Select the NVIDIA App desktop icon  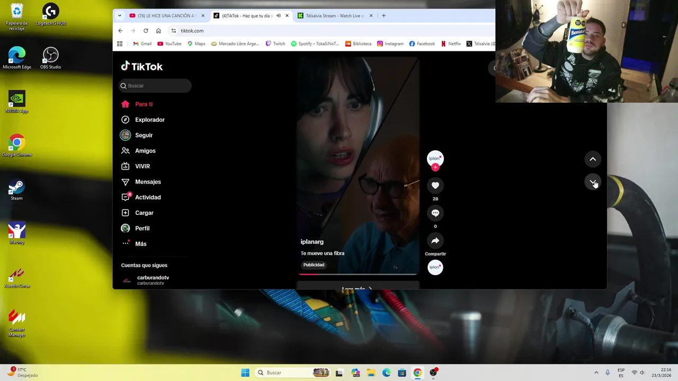pos(17,102)
